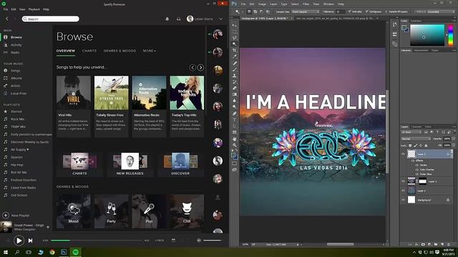Toggle Sample All Layers checkbox
Viewport: 458px width, 257px height.
(386, 11)
